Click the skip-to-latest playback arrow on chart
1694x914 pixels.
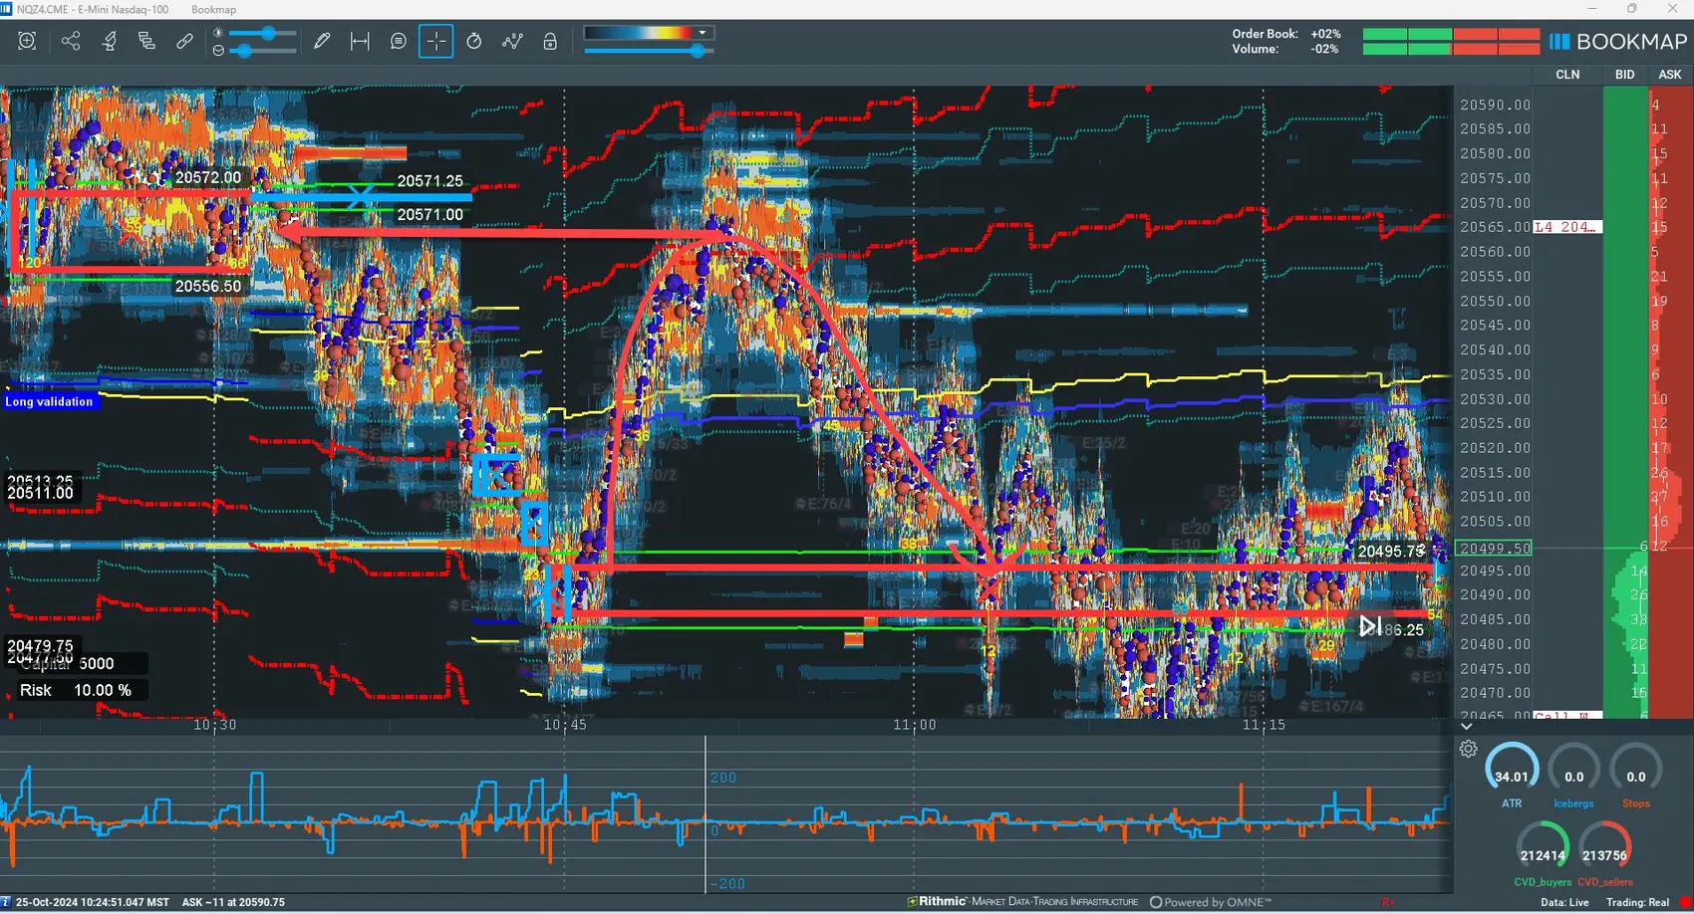(1370, 626)
